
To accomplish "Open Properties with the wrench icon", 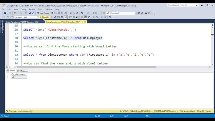I will [142, 13].
